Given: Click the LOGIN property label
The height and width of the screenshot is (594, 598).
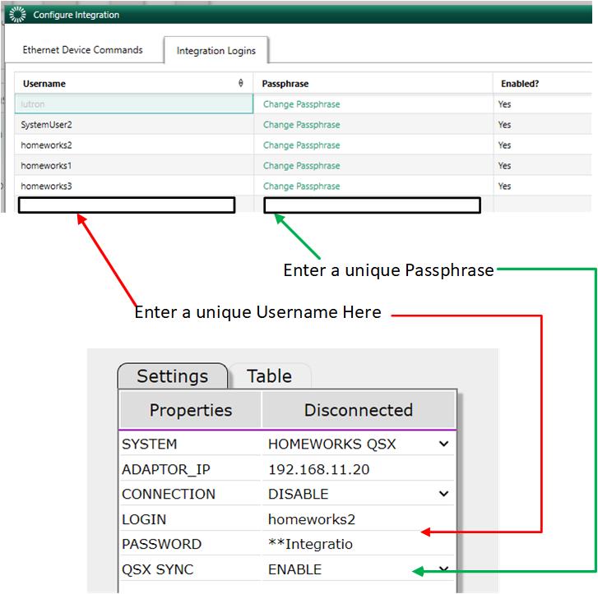Looking at the screenshot, I should tap(144, 519).
